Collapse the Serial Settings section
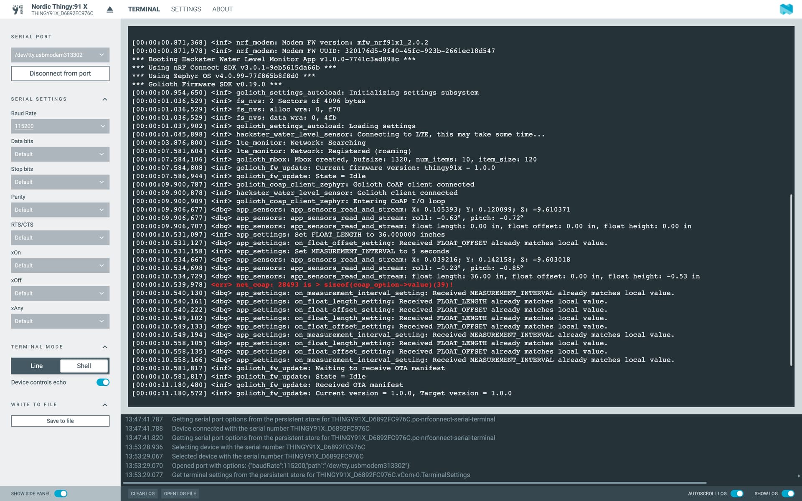802x501 pixels. tap(105, 99)
